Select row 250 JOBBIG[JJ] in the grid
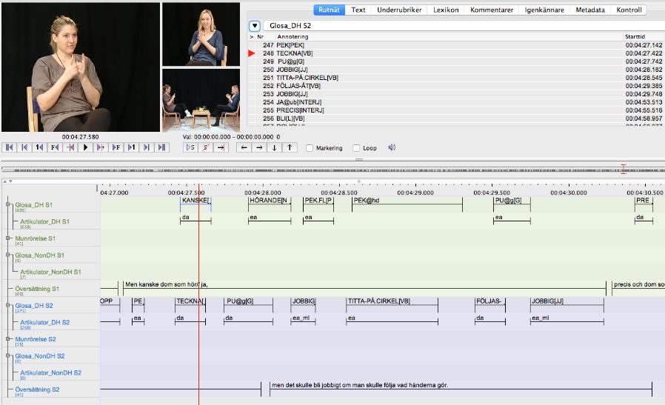 coord(456,70)
